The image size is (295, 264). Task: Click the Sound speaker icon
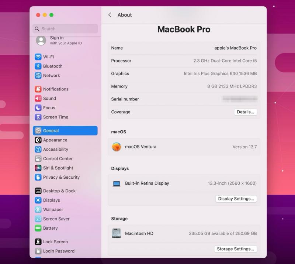[38, 99]
